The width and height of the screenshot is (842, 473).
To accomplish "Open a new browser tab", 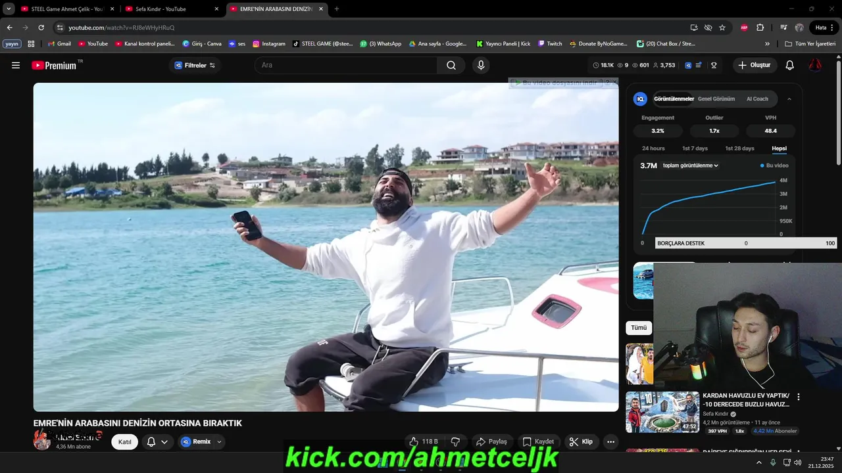I will tap(337, 9).
